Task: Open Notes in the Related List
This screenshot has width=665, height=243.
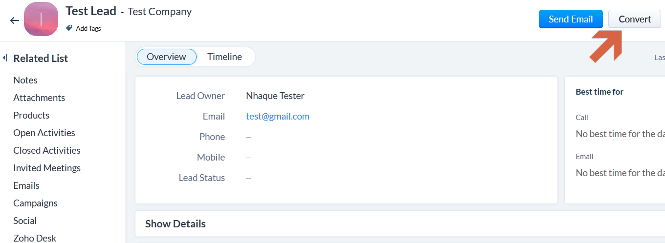Action: (x=25, y=80)
